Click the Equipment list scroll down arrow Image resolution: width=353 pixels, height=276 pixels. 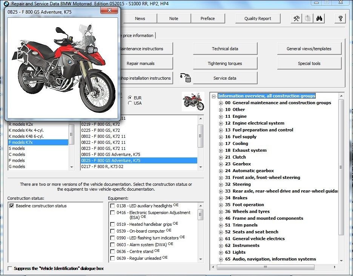coord(200,259)
